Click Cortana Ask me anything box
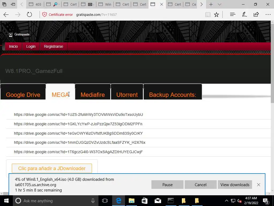Viewport: 274px width, 206px height. tap(56, 201)
